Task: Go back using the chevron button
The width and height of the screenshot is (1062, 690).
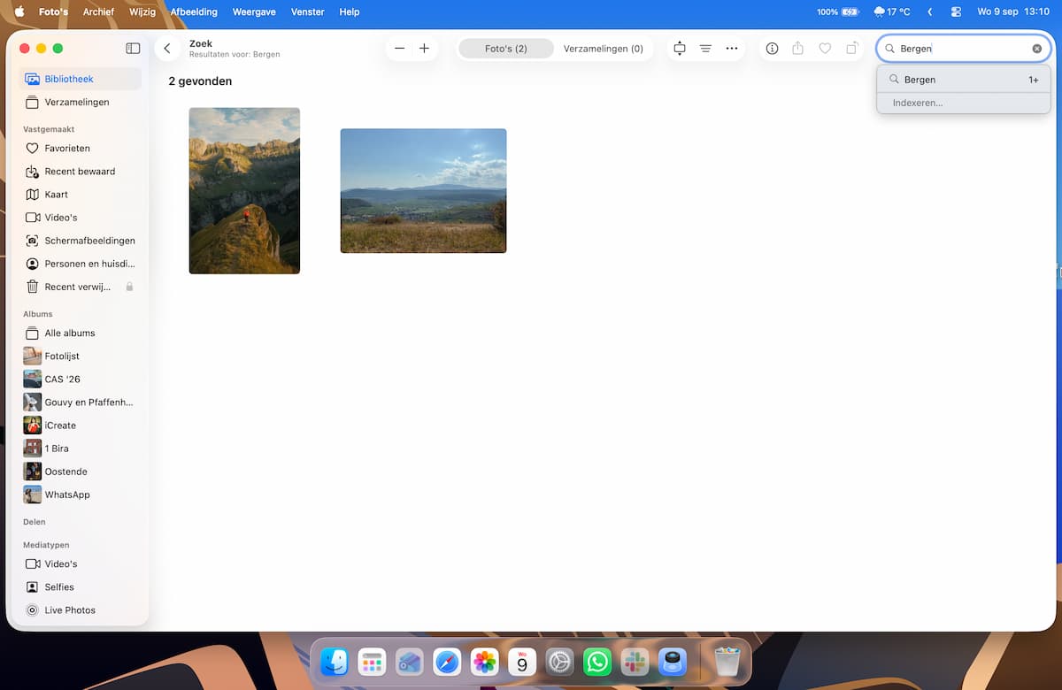Action: (167, 49)
